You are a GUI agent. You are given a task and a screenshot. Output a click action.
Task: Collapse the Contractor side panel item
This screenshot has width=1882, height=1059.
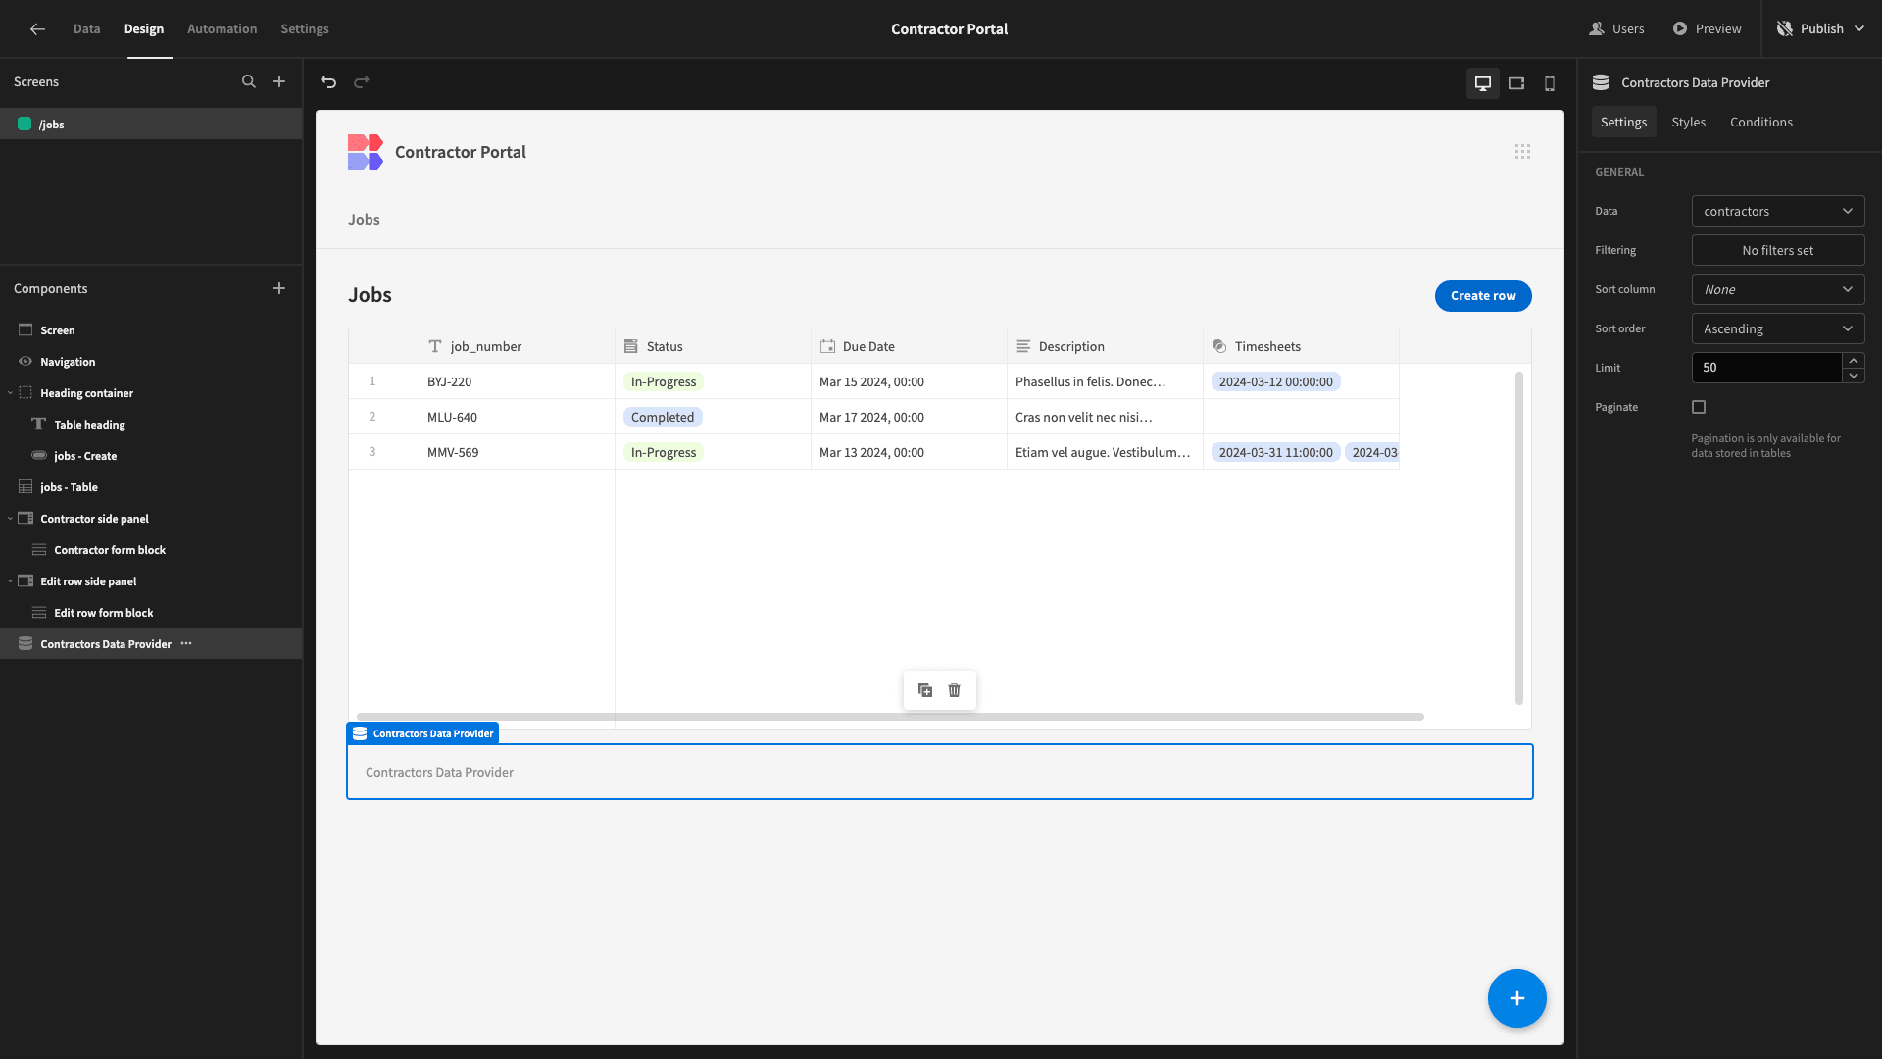[x=11, y=519]
